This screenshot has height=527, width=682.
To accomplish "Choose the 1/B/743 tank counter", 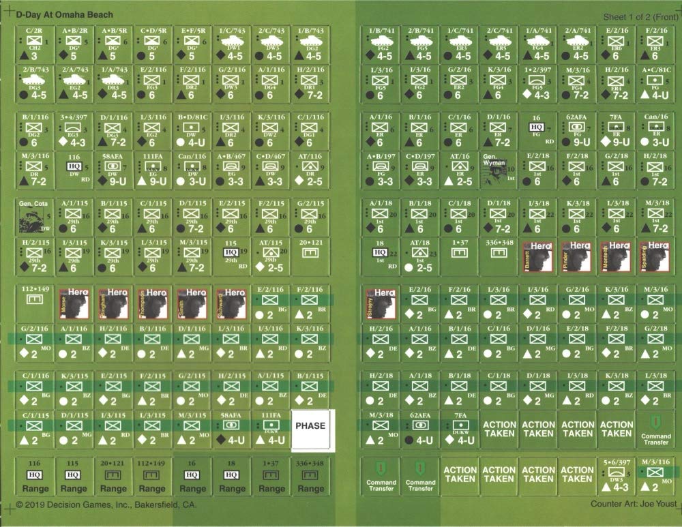I will 310,45.
